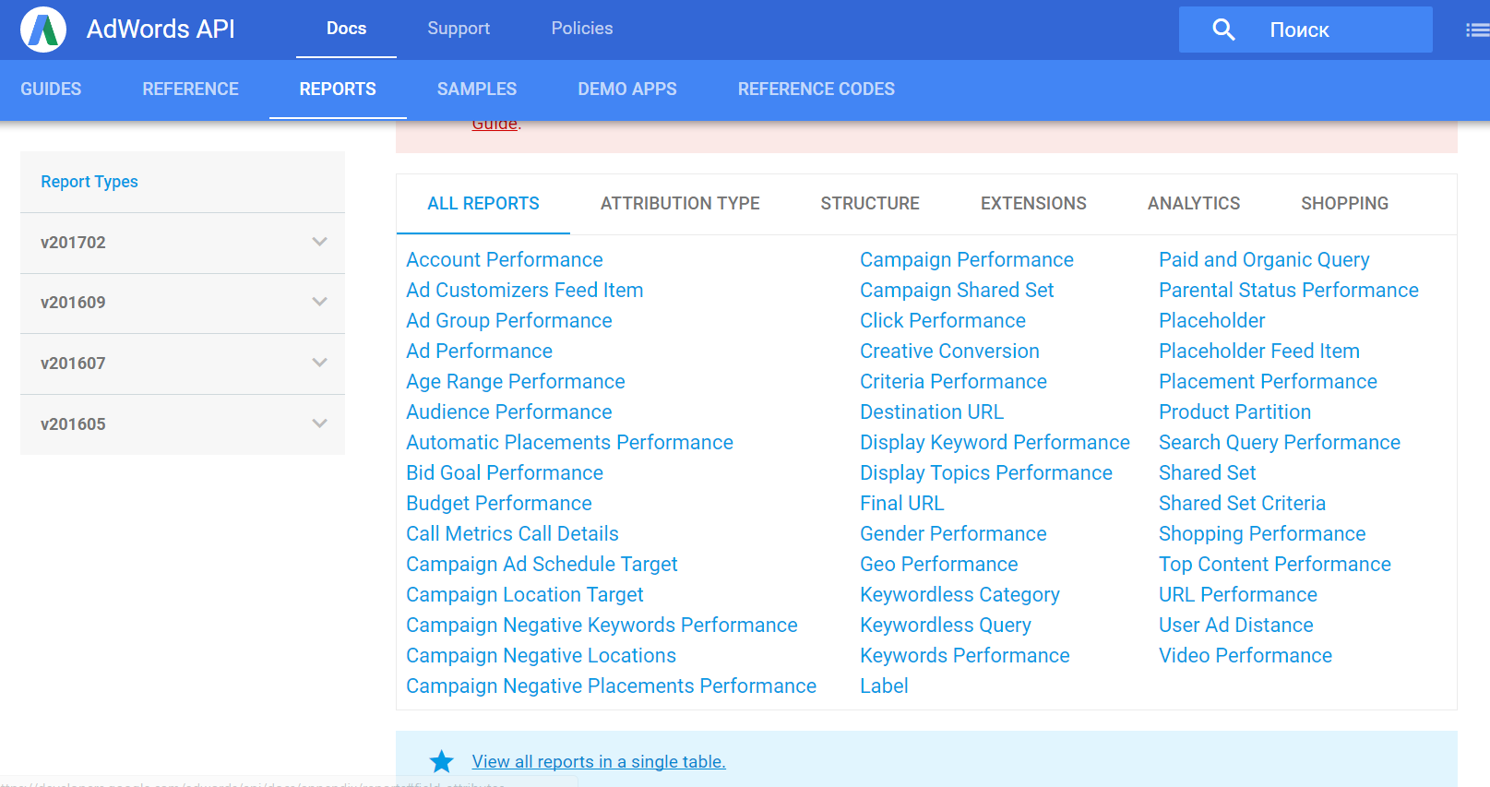Open the Account Performance report link

(505, 260)
